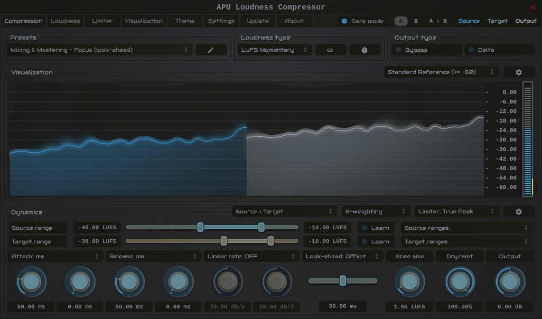Open the K-weighting dropdown
Viewport: 542px width, 319px height.
pos(376,211)
